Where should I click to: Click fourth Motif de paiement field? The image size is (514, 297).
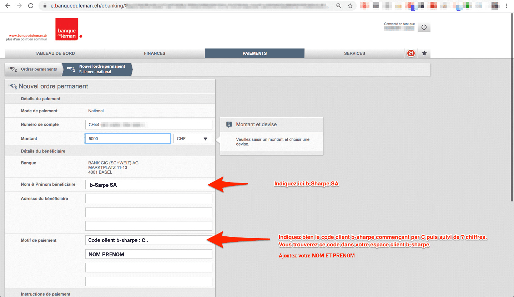pyautogui.click(x=148, y=281)
